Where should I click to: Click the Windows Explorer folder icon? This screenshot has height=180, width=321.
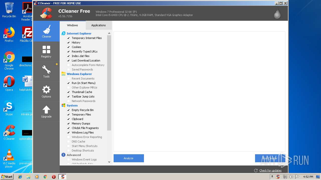click(63, 74)
